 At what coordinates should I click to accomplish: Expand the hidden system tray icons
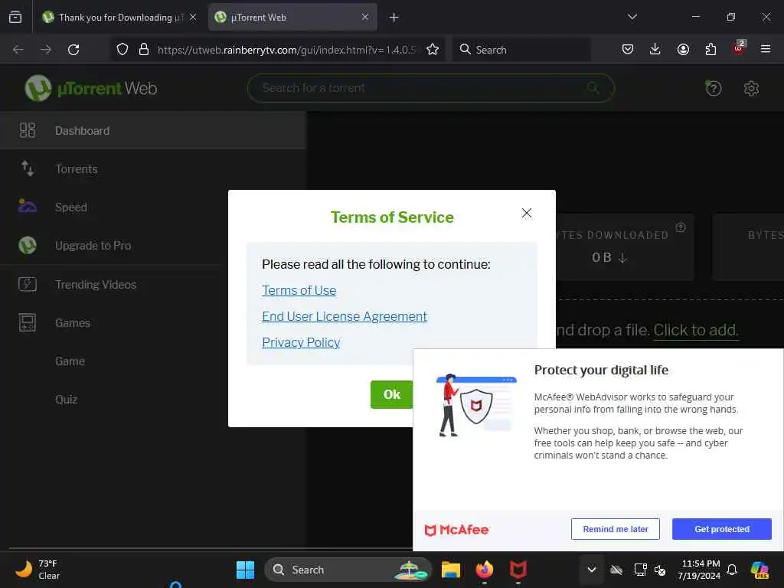tap(592, 570)
